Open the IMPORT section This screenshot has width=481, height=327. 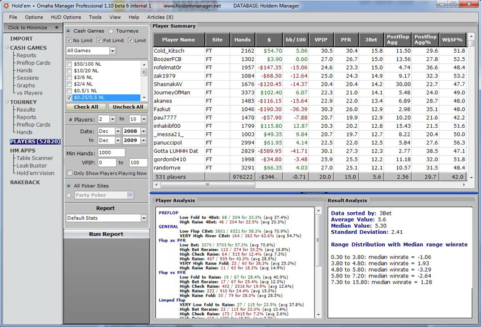coord(21,38)
